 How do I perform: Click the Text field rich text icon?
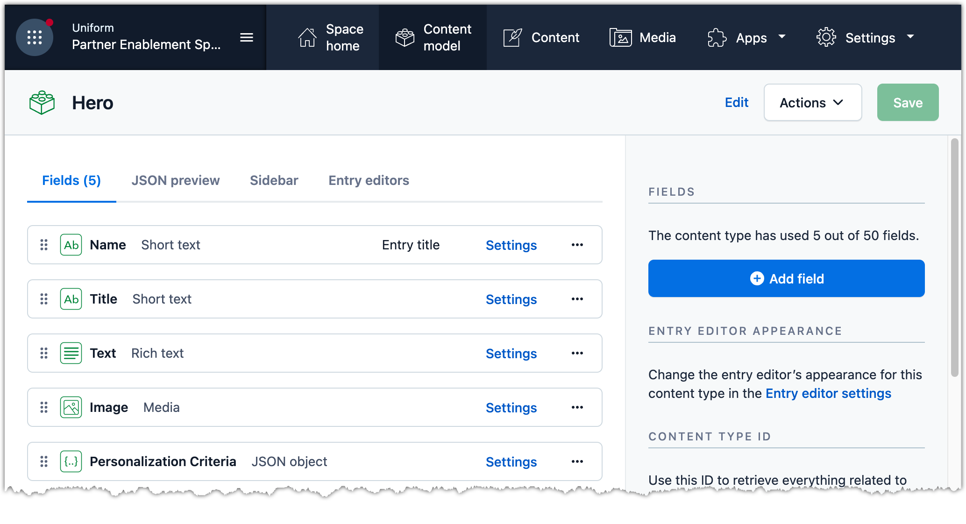[71, 353]
